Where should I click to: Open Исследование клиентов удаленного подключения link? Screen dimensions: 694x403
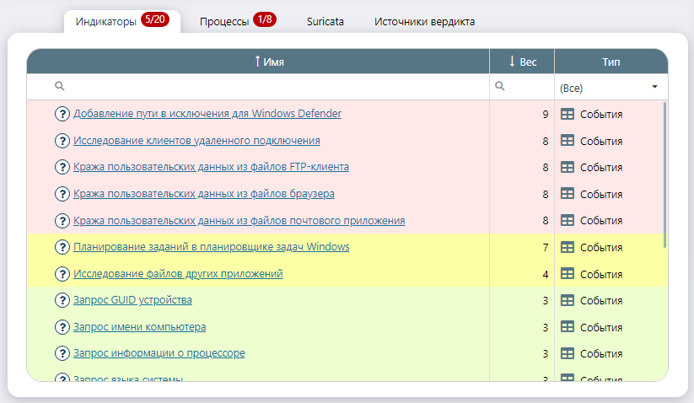coord(196,141)
